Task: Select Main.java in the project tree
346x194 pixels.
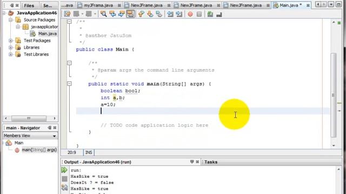Action: click(47, 33)
